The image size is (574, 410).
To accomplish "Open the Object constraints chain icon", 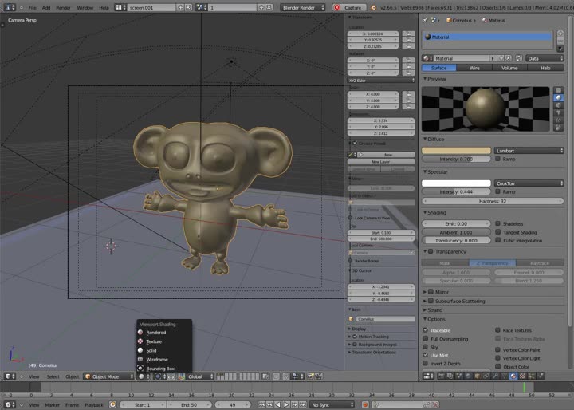I will [486, 376].
